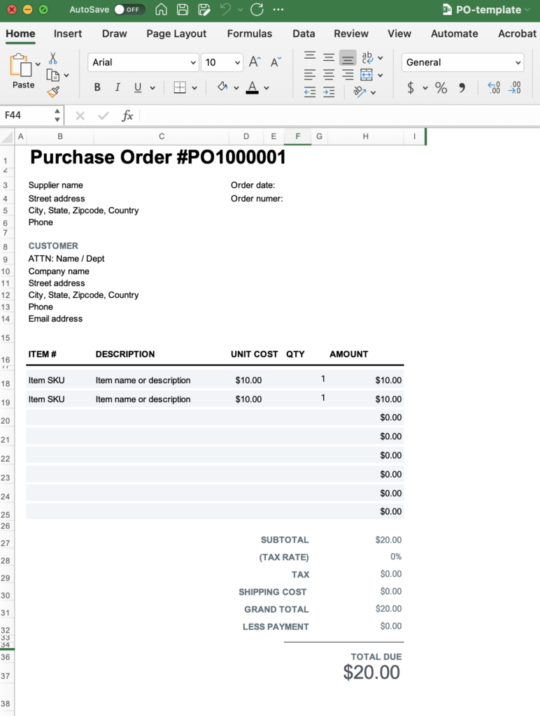The height and width of the screenshot is (716, 540).
Task: Click Decrease Font Size icon
Action: [x=276, y=62]
